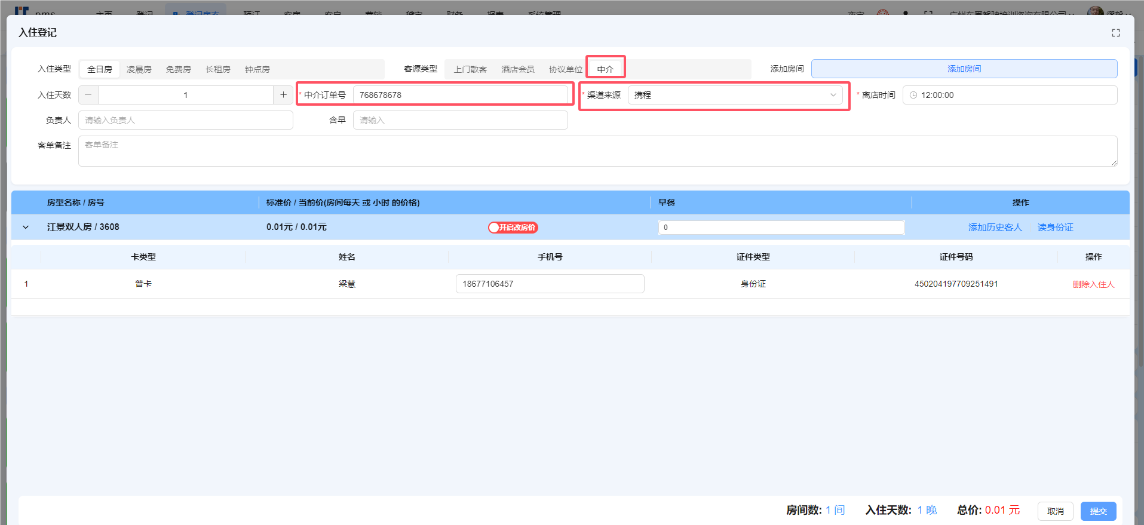Collapse the 江景双人房 3608 row
Screen dimensions: 1144x525
pos(26,228)
